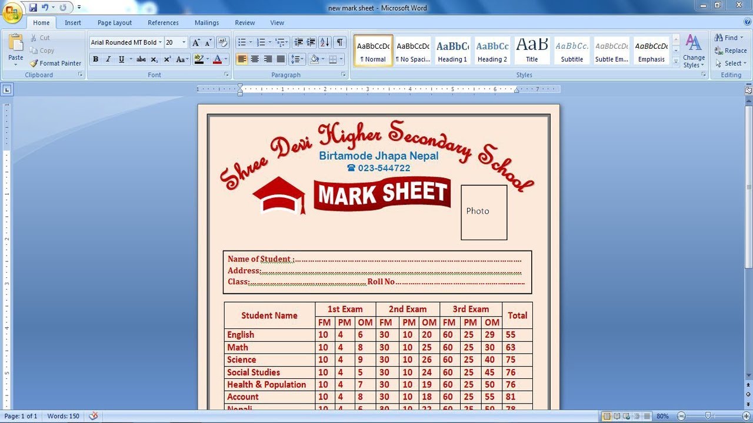753x423 pixels.
Task: Open Change Case dropdown
Action: [182, 59]
